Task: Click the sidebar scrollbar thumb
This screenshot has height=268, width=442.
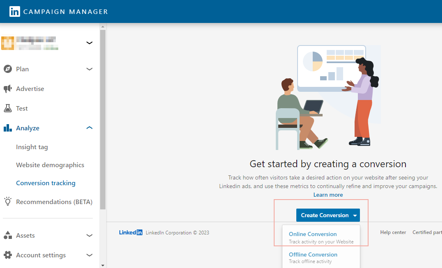Action: tap(103, 120)
